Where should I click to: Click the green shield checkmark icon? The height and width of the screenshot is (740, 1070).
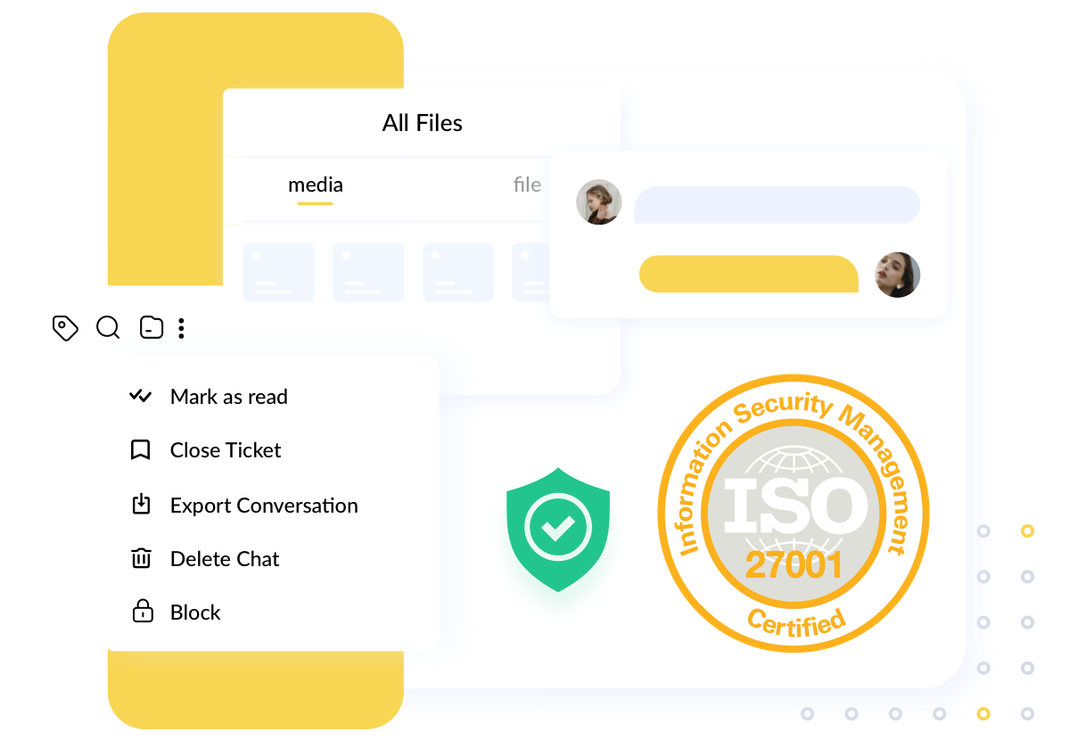558,529
